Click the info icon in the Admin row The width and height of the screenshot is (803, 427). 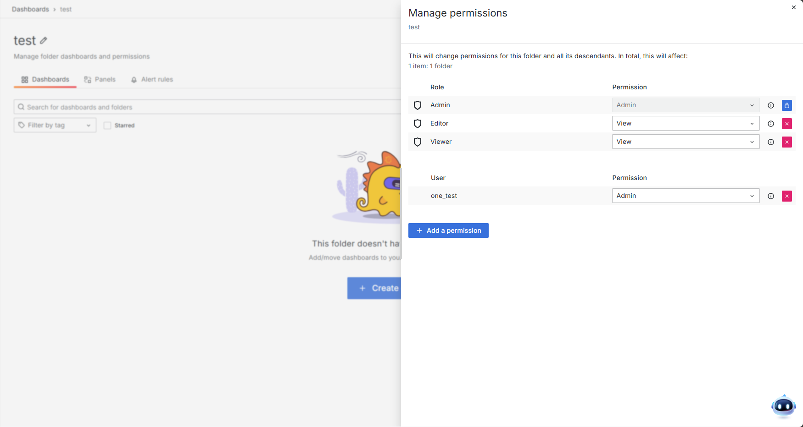point(771,105)
